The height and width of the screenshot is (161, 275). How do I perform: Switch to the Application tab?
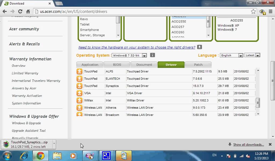(90, 65)
